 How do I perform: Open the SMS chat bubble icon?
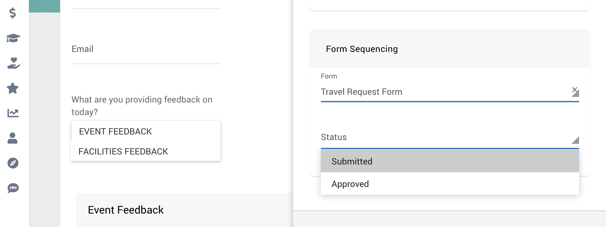[x=13, y=188]
